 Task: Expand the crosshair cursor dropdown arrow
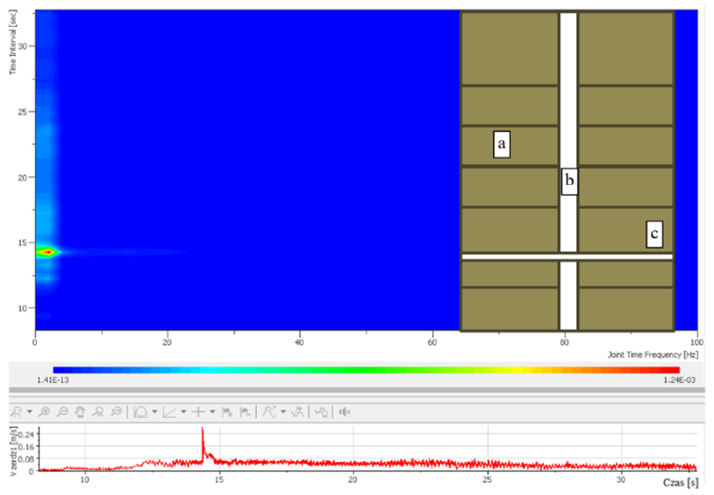pos(212,412)
